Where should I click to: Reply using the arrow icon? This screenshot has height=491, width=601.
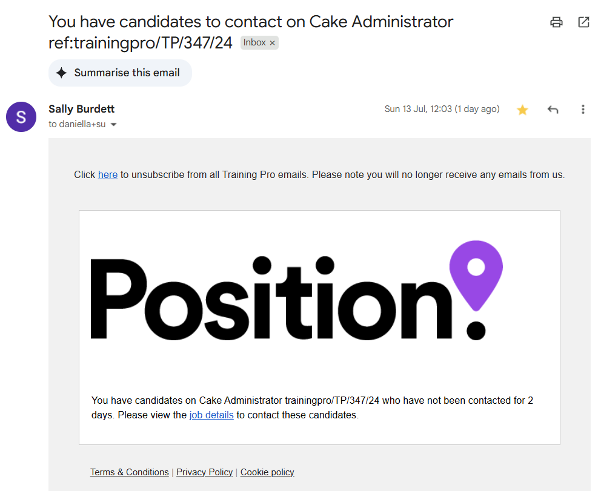tap(553, 110)
